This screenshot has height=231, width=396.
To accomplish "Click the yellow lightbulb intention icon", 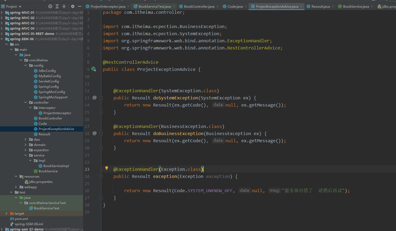I will 107,168.
